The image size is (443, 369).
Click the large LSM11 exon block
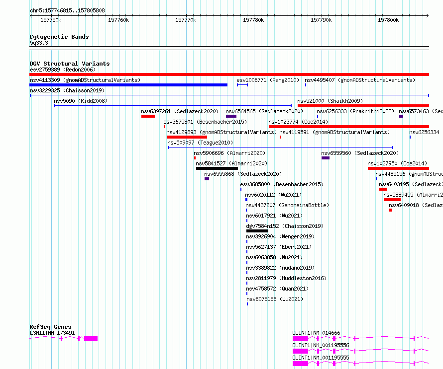tap(91, 339)
